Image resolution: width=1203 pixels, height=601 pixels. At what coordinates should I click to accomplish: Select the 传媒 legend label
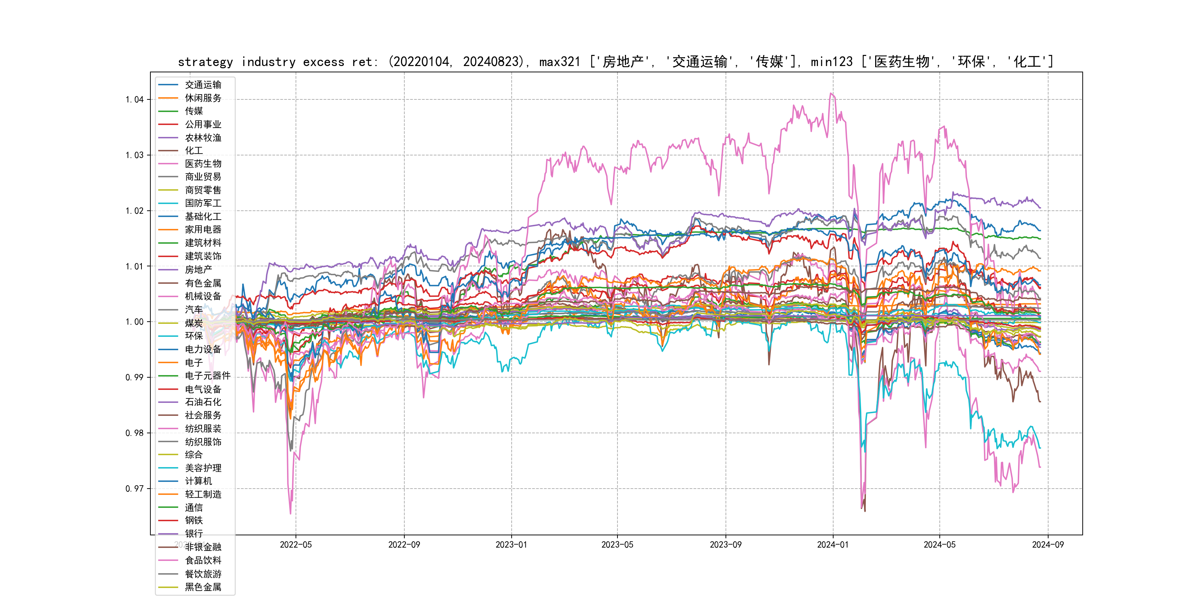[194, 111]
